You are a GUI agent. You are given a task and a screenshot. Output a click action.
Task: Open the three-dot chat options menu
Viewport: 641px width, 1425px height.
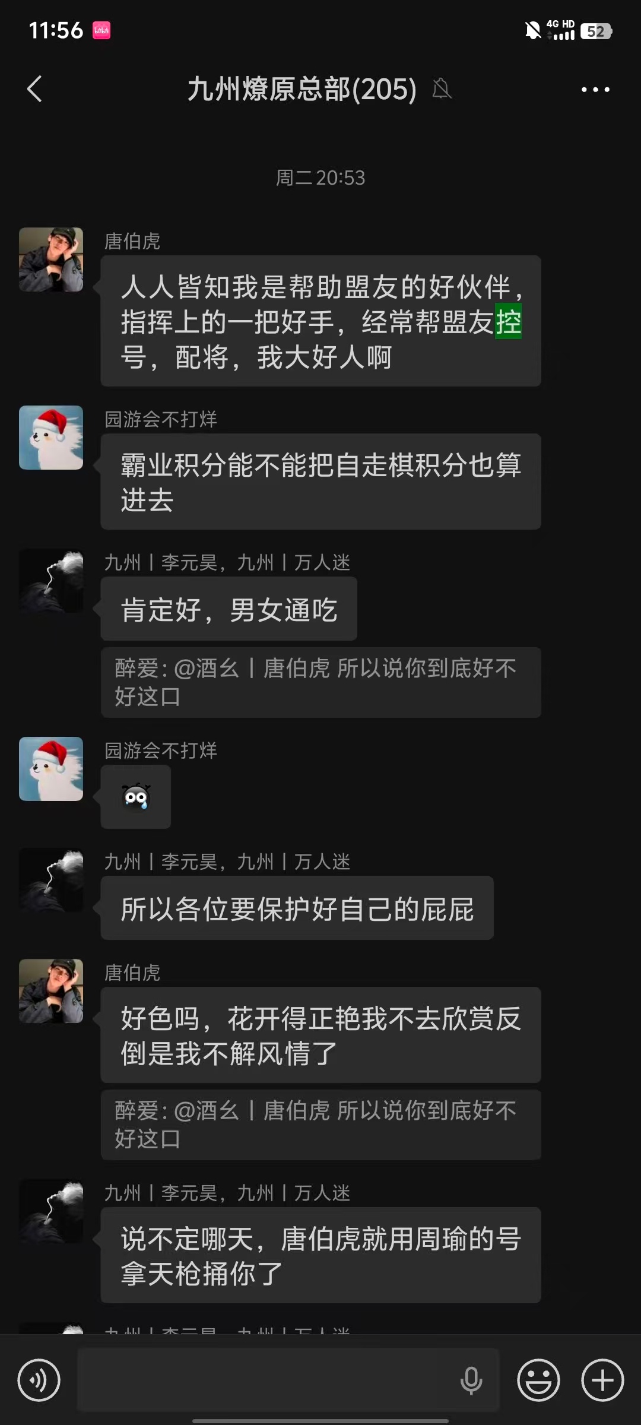click(x=595, y=90)
